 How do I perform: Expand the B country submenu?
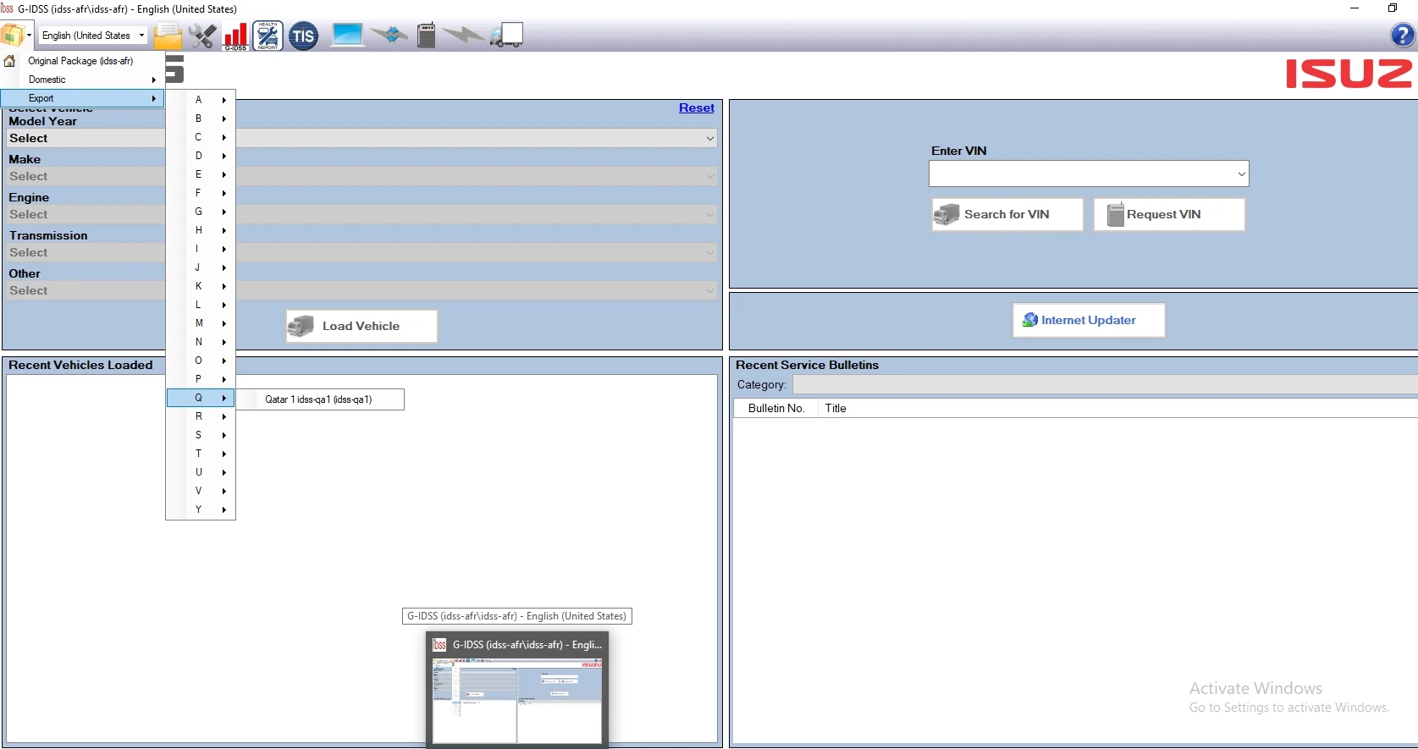click(x=201, y=118)
